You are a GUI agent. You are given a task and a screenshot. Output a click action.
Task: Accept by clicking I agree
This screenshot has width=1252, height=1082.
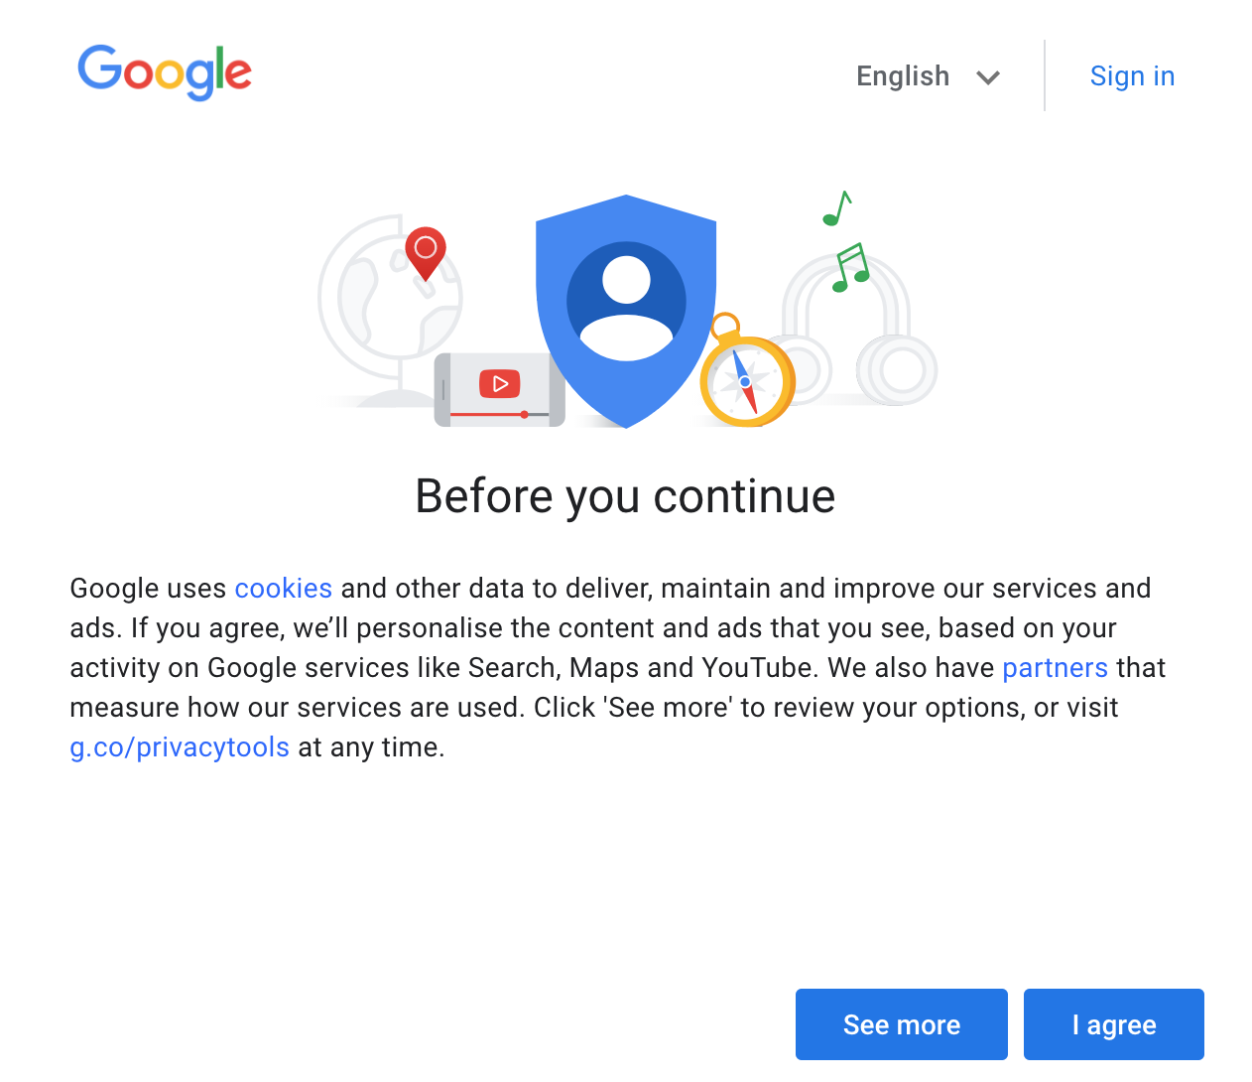coord(1113,1024)
